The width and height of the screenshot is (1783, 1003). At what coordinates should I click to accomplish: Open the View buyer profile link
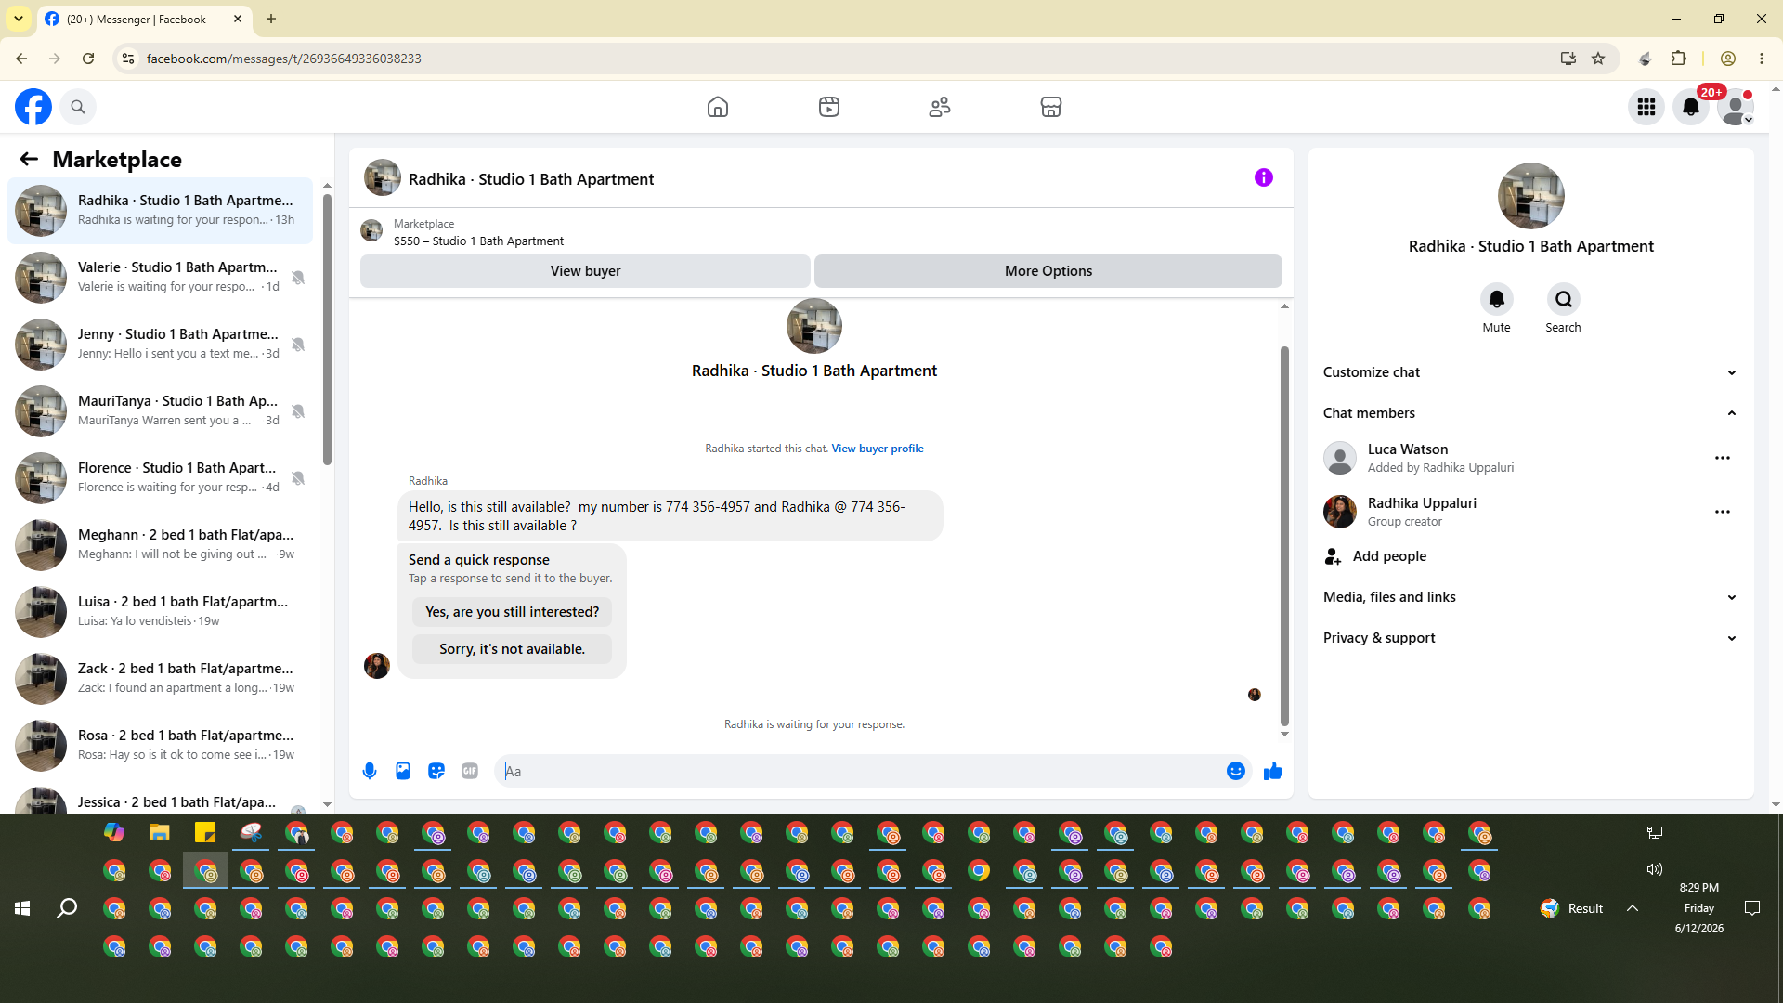pyautogui.click(x=878, y=449)
